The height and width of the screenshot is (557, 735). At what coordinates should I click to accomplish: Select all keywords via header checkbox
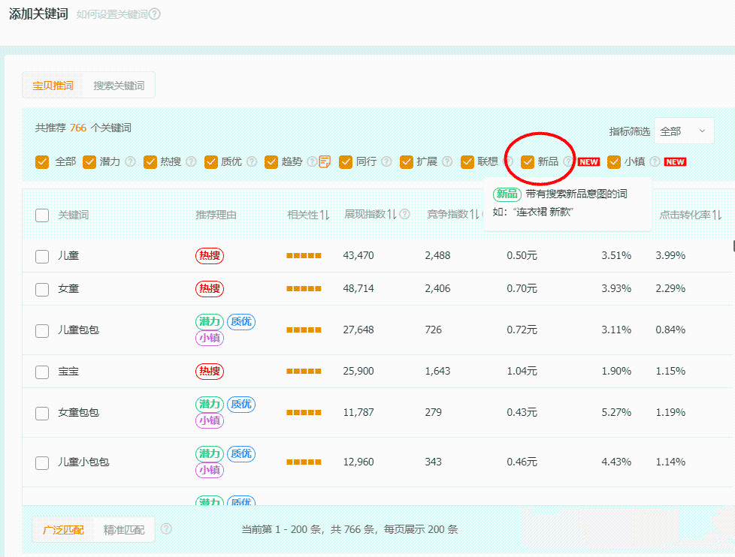point(42,215)
